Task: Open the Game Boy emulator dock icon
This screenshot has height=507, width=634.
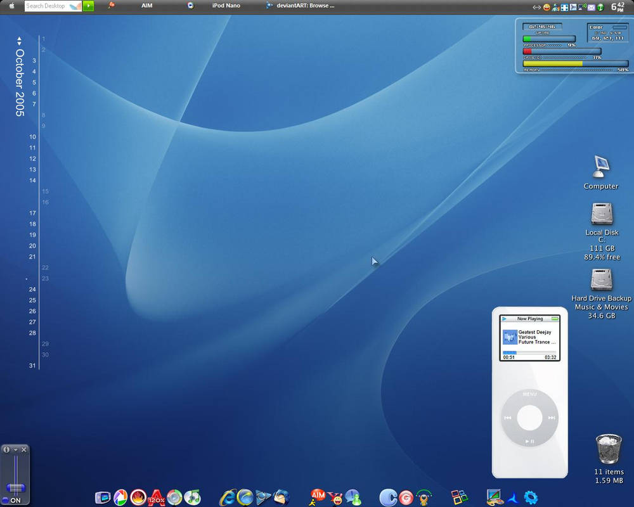Action: click(x=103, y=497)
